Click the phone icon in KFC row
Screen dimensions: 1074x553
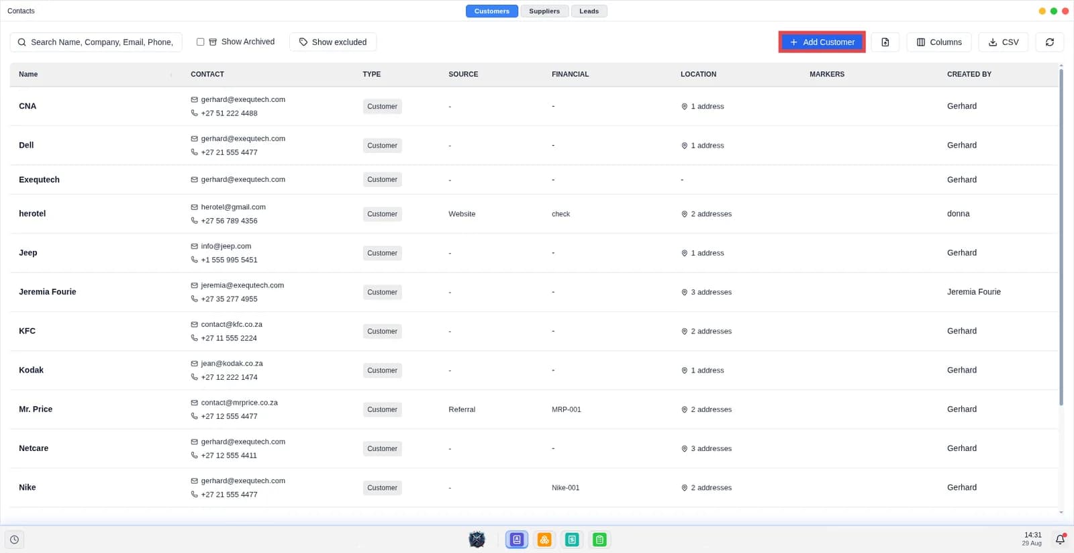click(x=194, y=338)
